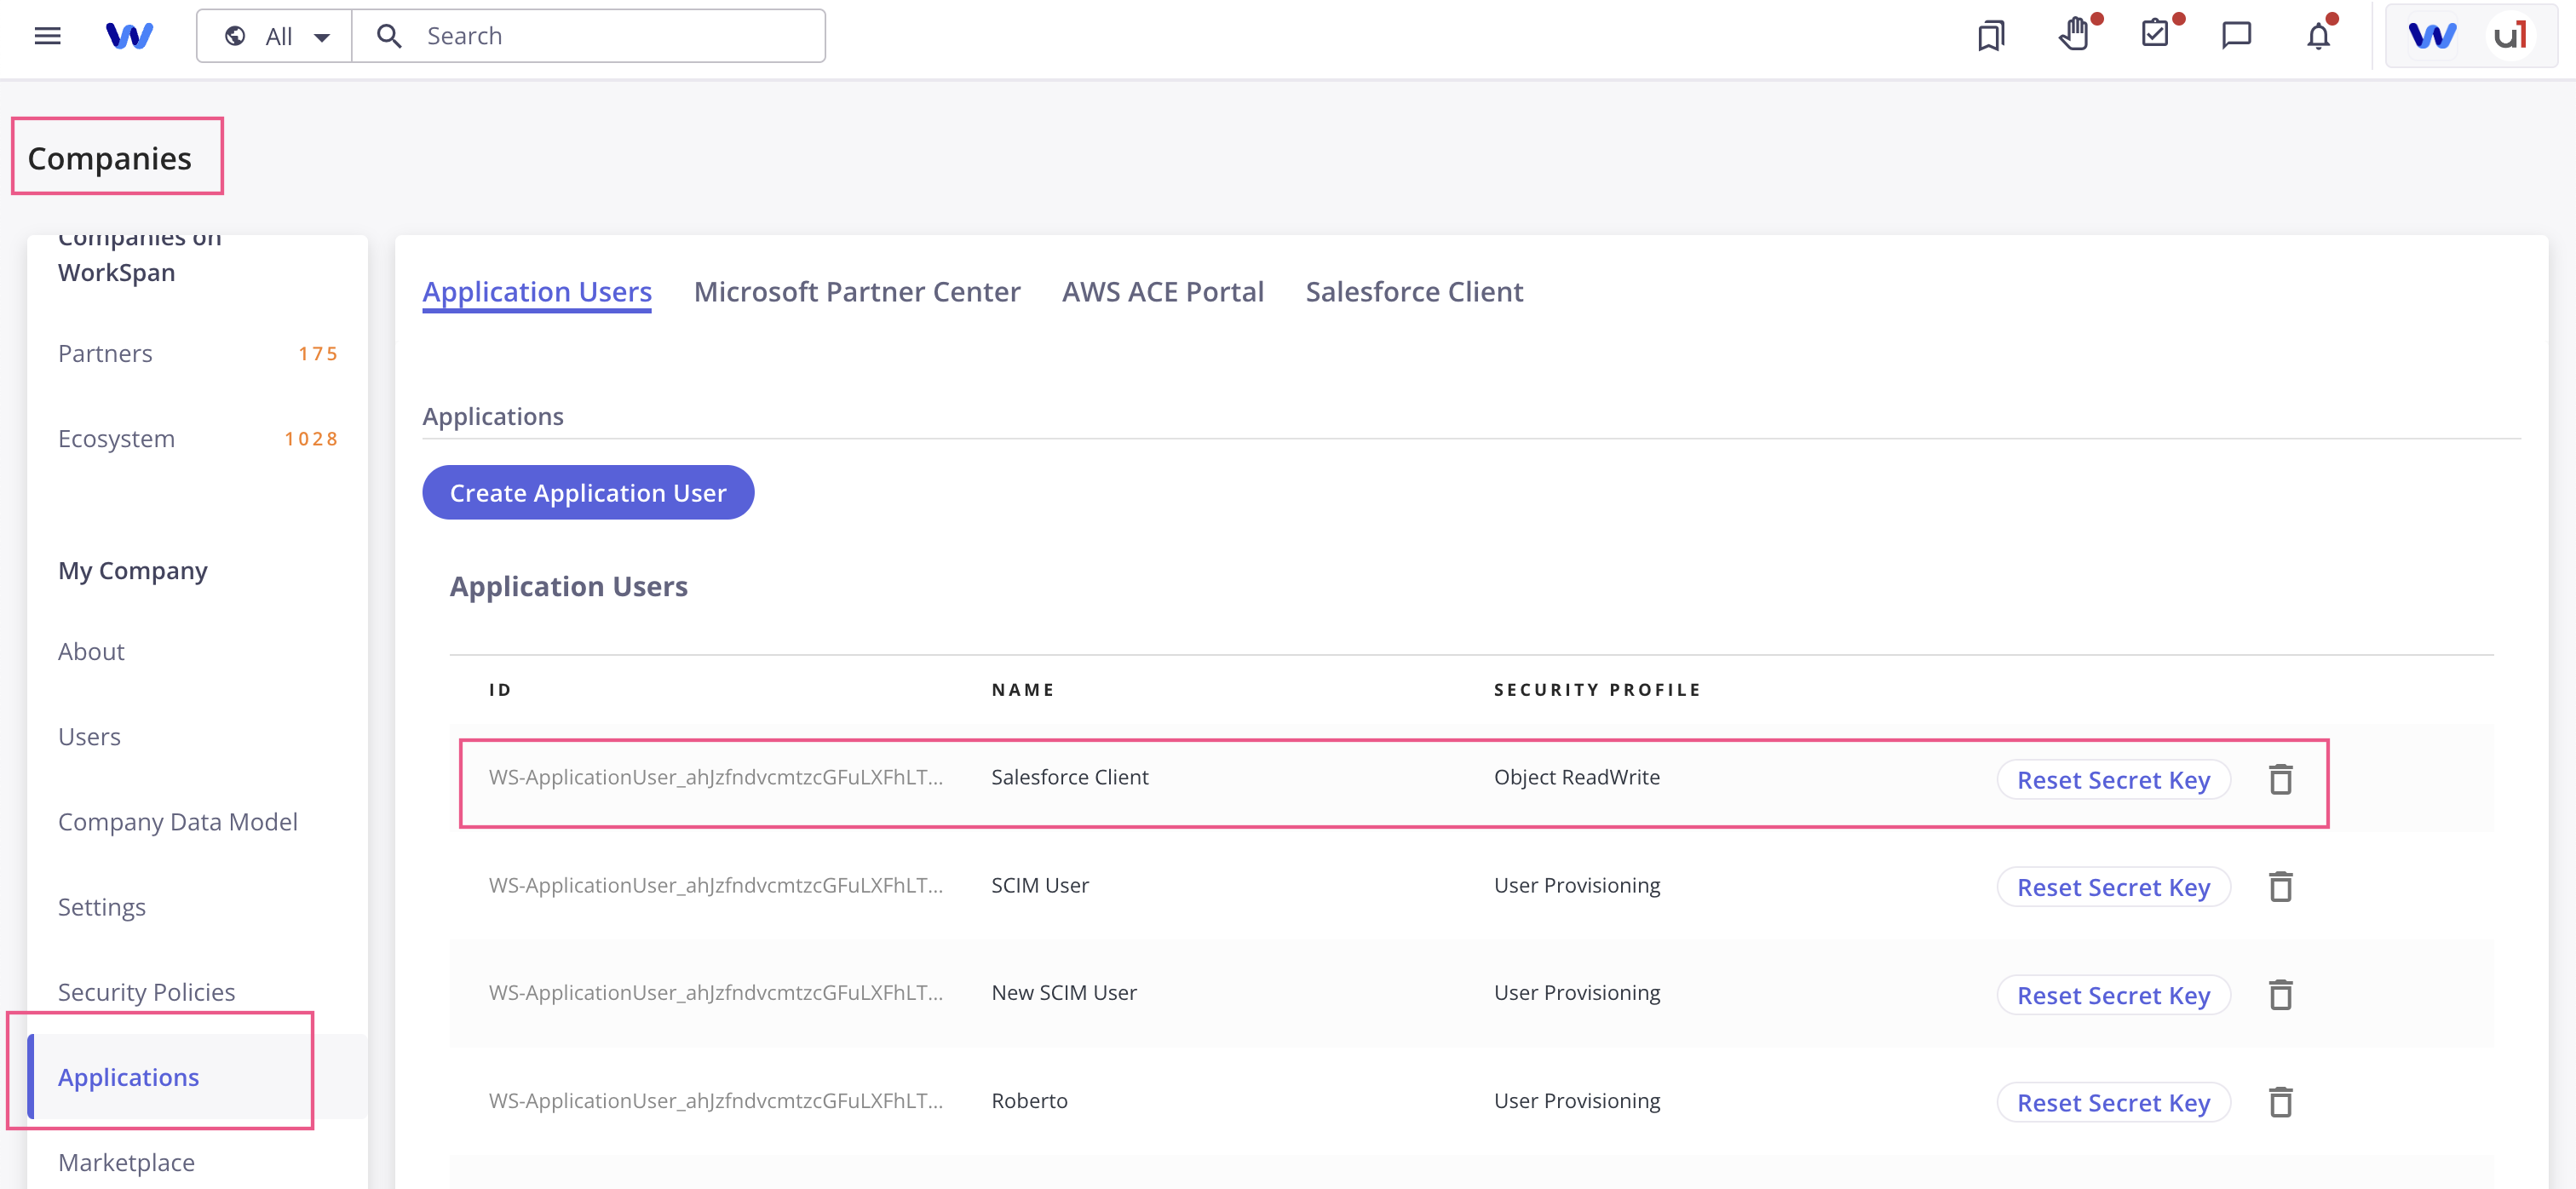The height and width of the screenshot is (1189, 2576).
Task: Click the ID column header
Action: (x=500, y=690)
